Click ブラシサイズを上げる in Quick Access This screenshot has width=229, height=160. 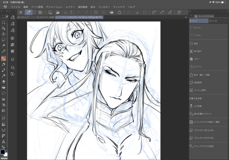tap(209, 130)
